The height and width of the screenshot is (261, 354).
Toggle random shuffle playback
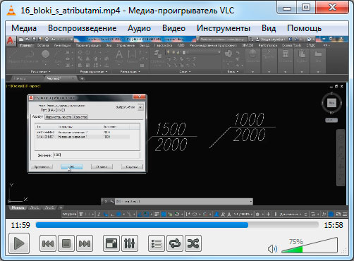(193, 243)
